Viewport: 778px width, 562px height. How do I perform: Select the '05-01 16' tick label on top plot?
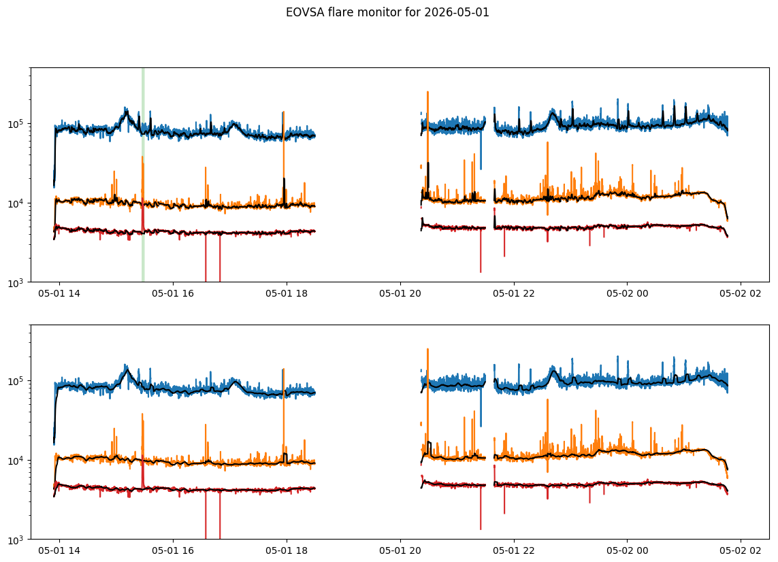tap(173, 293)
